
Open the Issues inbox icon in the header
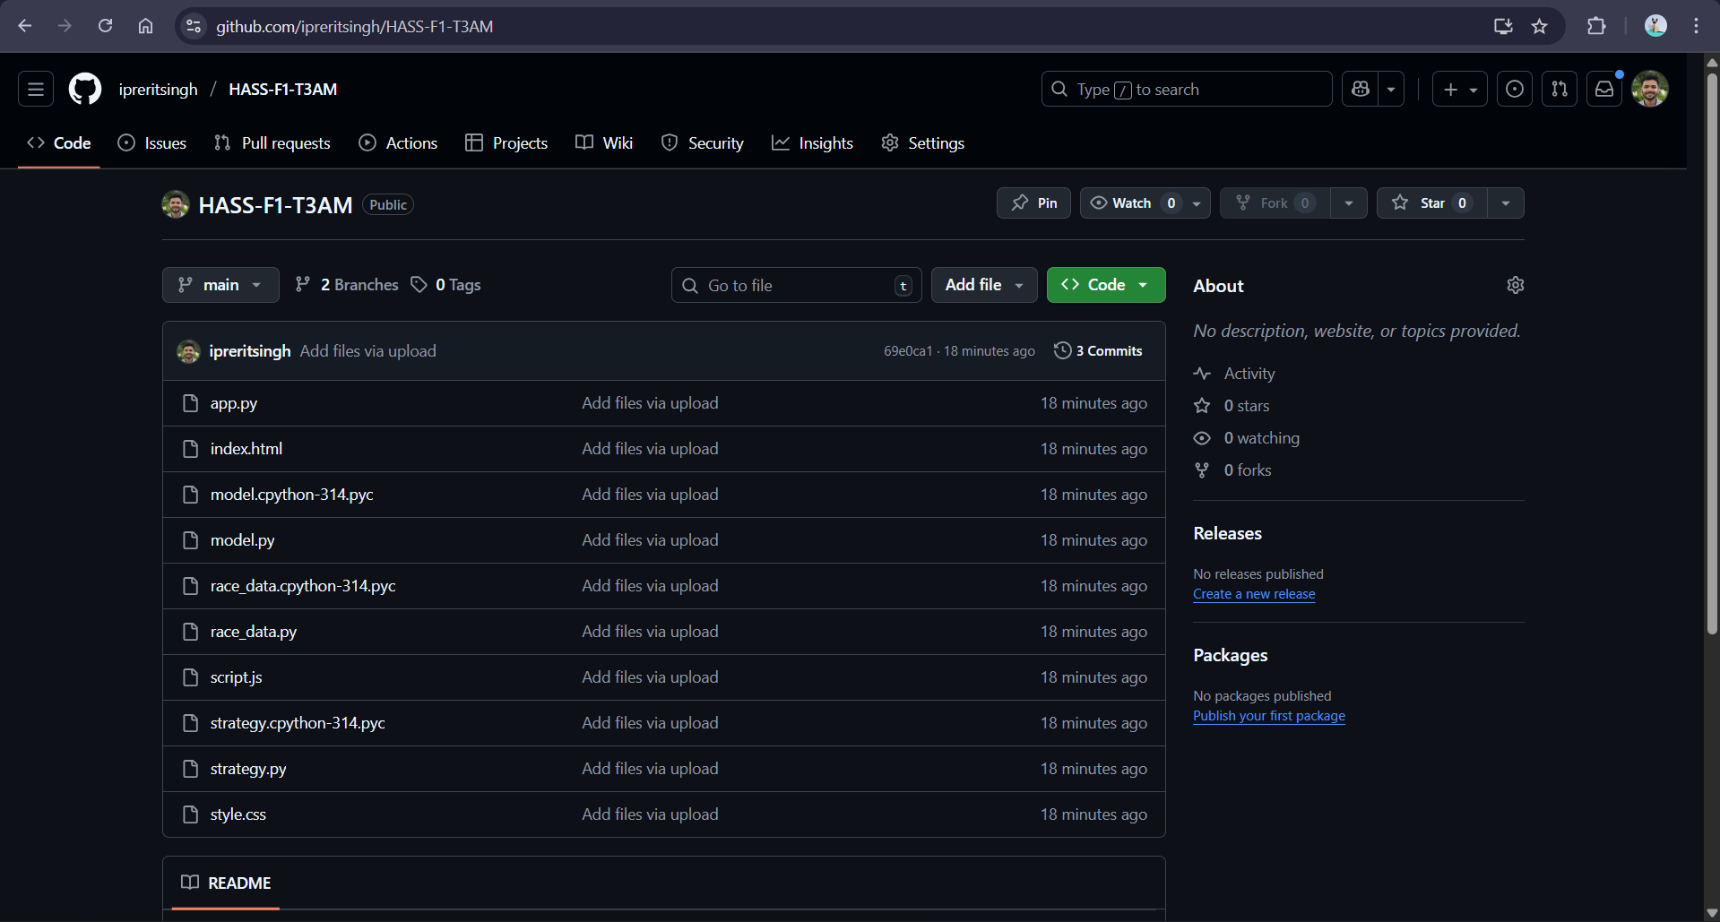click(1515, 90)
